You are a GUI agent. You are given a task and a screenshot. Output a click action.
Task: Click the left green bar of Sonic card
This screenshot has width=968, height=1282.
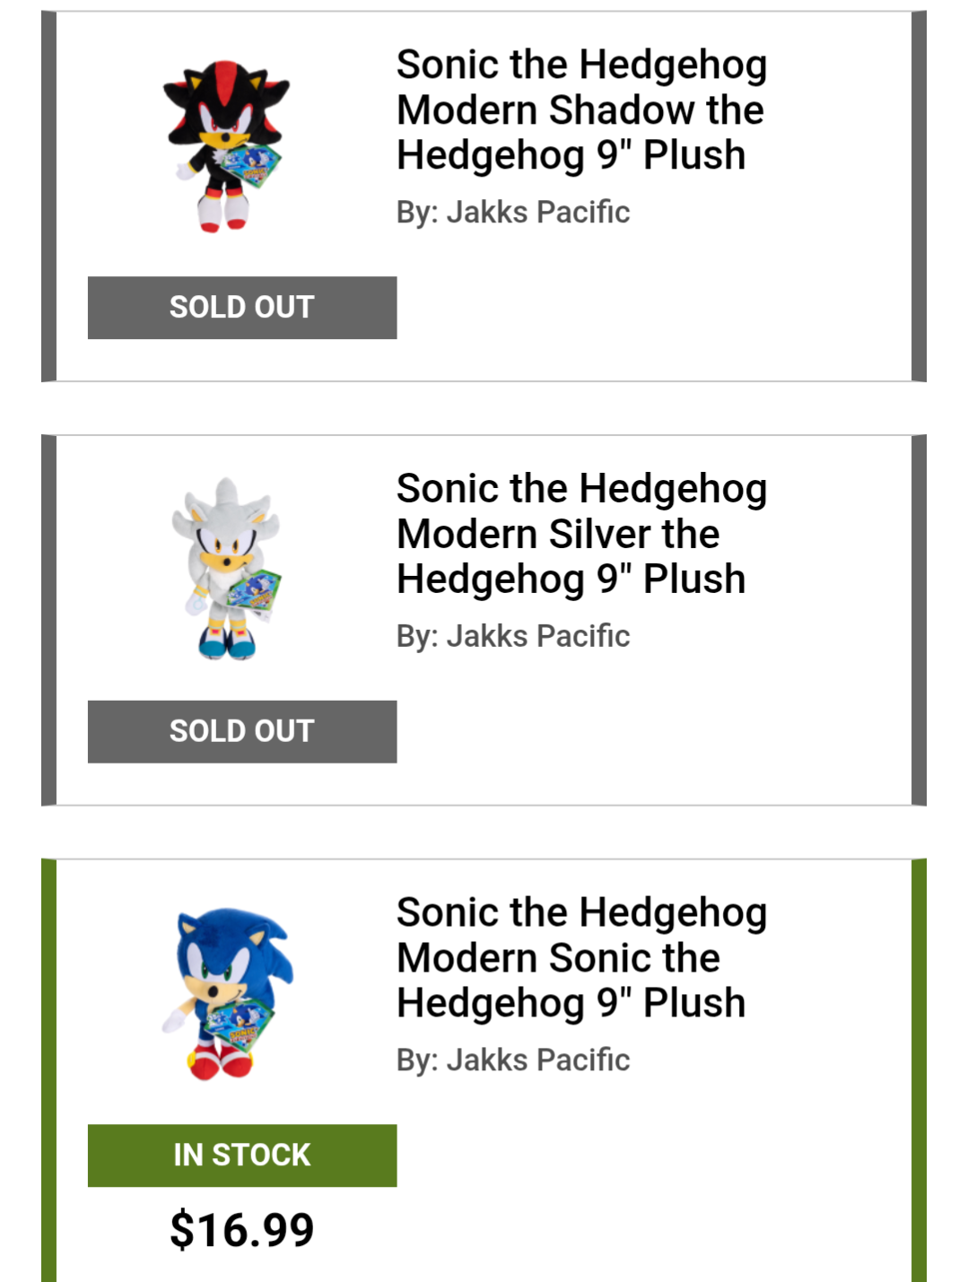point(48,1069)
